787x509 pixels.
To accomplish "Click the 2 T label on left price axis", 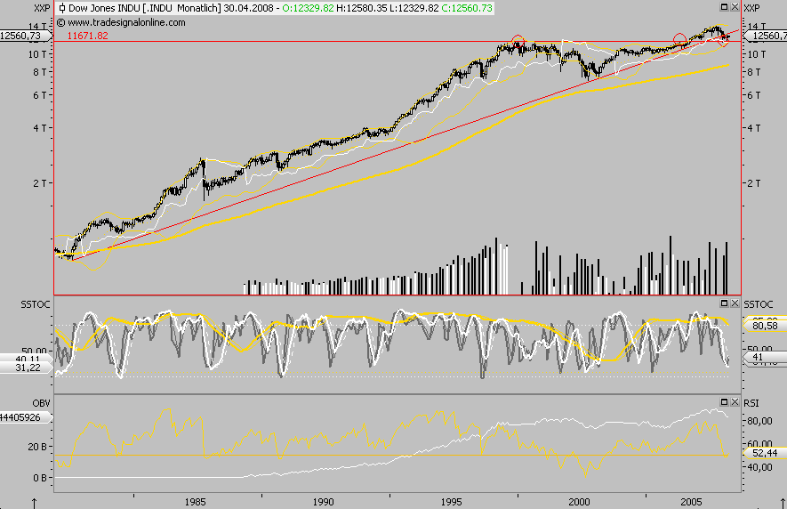I will (40, 183).
